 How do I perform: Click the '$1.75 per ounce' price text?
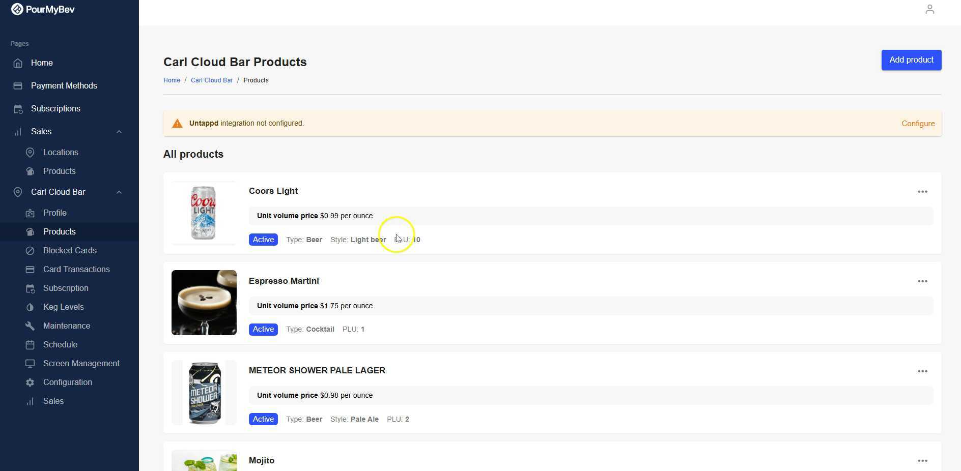tap(346, 306)
